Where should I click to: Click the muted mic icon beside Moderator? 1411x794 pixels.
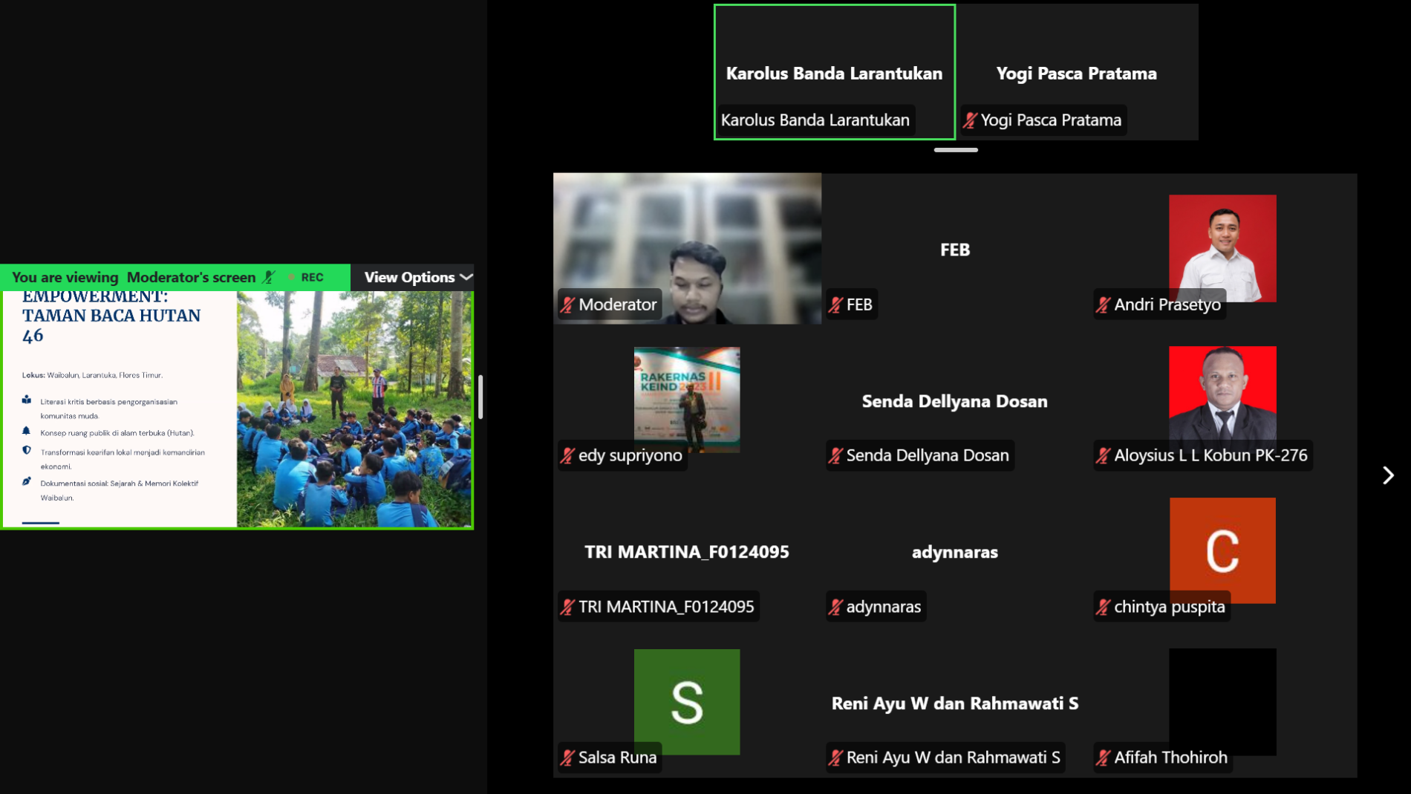(568, 305)
